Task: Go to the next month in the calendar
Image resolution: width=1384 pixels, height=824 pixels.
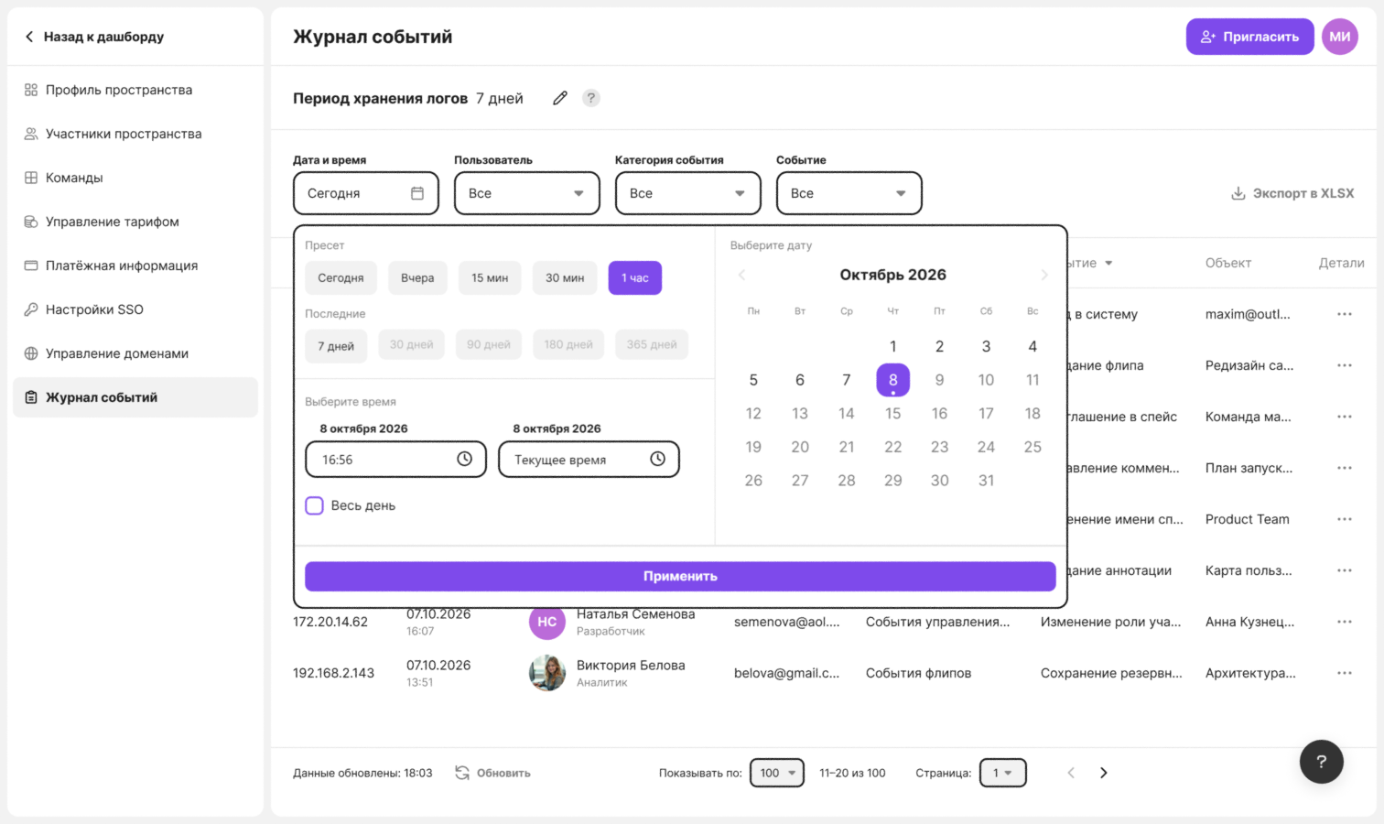Action: (1043, 275)
